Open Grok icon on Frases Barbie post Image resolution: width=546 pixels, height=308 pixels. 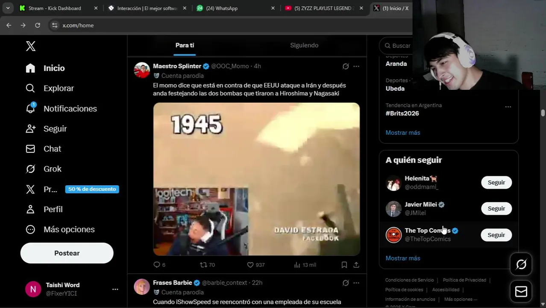click(x=346, y=283)
